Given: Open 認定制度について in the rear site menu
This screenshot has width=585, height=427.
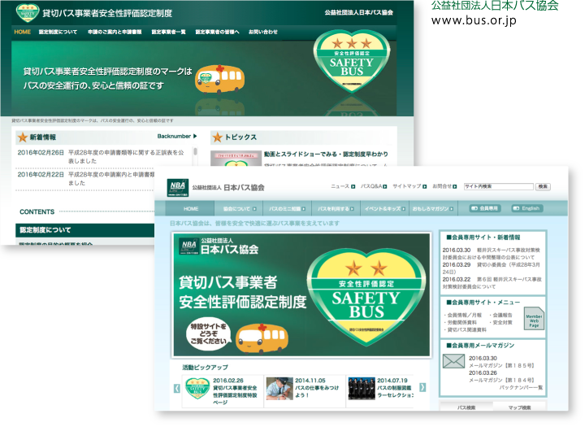Looking at the screenshot, I should pyautogui.click(x=58, y=32).
